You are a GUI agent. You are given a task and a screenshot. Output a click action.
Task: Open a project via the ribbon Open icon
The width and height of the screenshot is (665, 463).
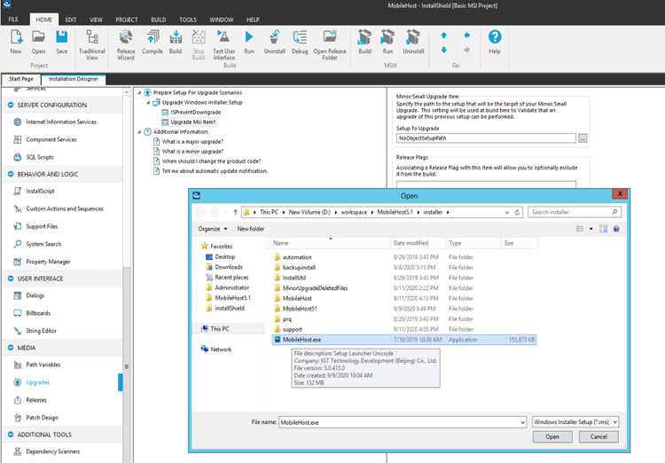38,37
